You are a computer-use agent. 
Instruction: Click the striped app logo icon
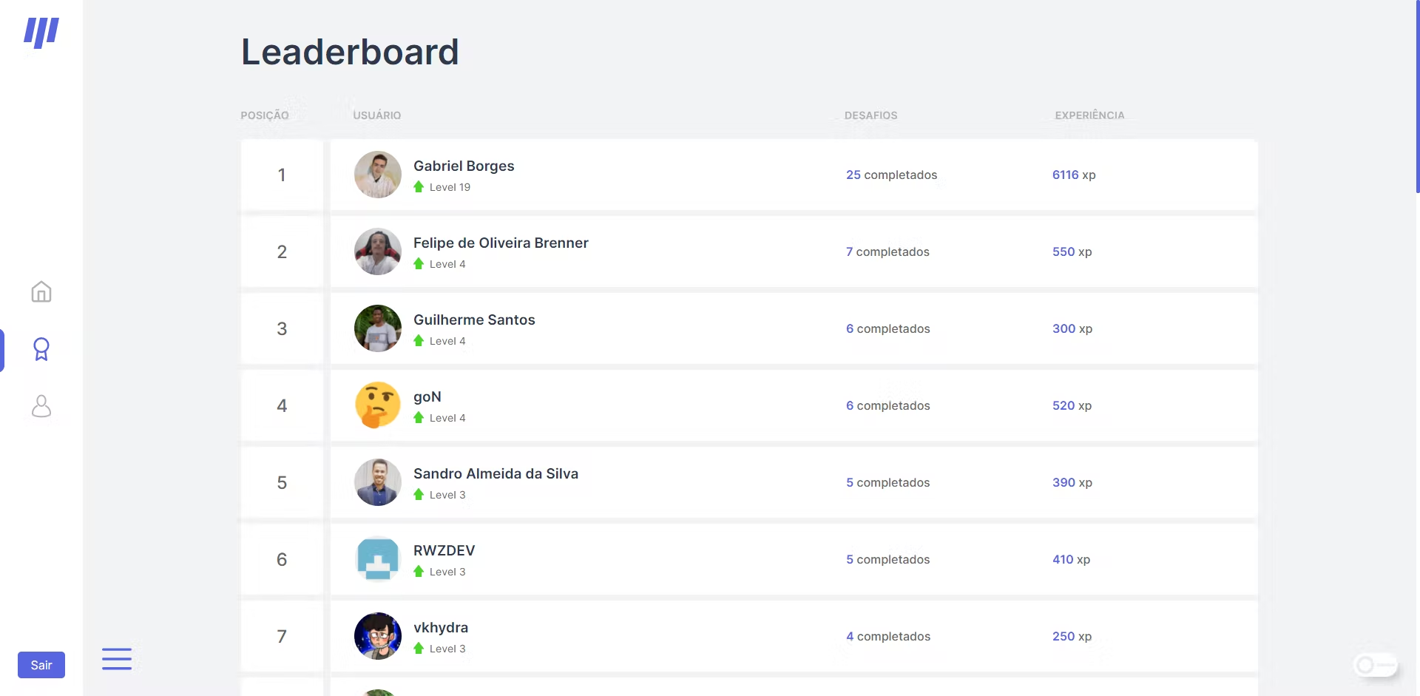[41, 33]
